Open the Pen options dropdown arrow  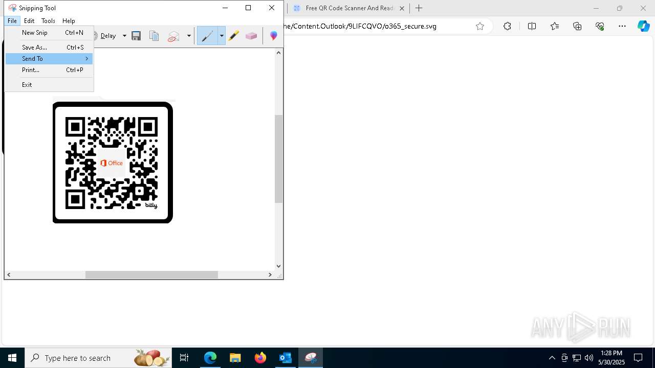(222, 36)
